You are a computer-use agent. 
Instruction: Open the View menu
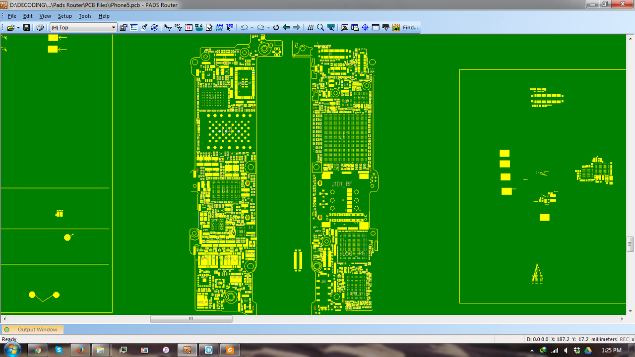[45, 16]
